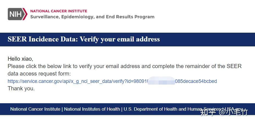Open the National Institutes of Health footer link
This screenshot has height=123, width=255.
point(92,109)
